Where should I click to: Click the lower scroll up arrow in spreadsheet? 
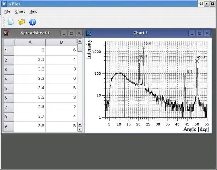click(x=80, y=124)
